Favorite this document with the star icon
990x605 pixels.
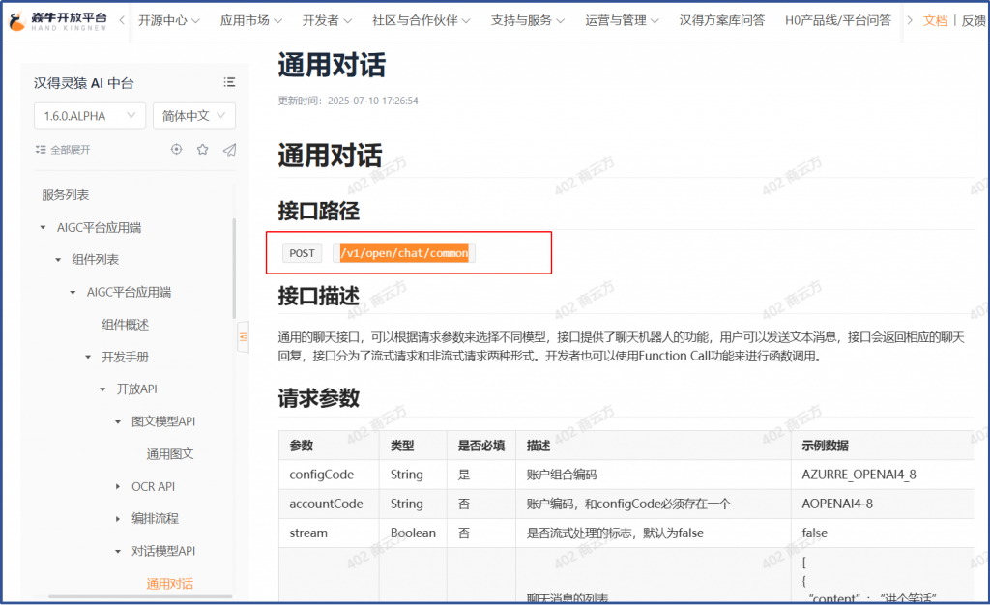[x=203, y=149]
